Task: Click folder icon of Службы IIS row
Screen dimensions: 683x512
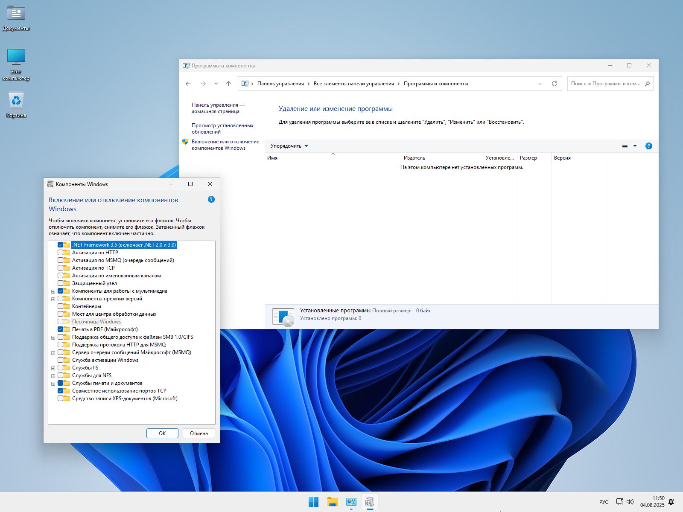Action: click(67, 368)
